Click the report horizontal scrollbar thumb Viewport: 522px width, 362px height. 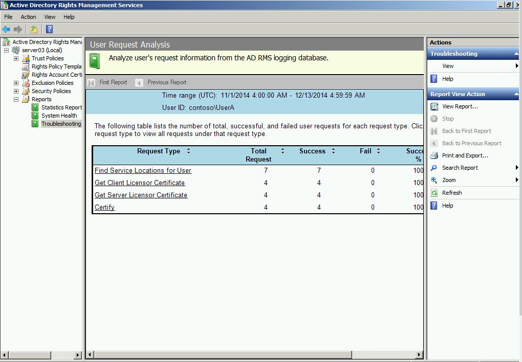(x=223, y=355)
